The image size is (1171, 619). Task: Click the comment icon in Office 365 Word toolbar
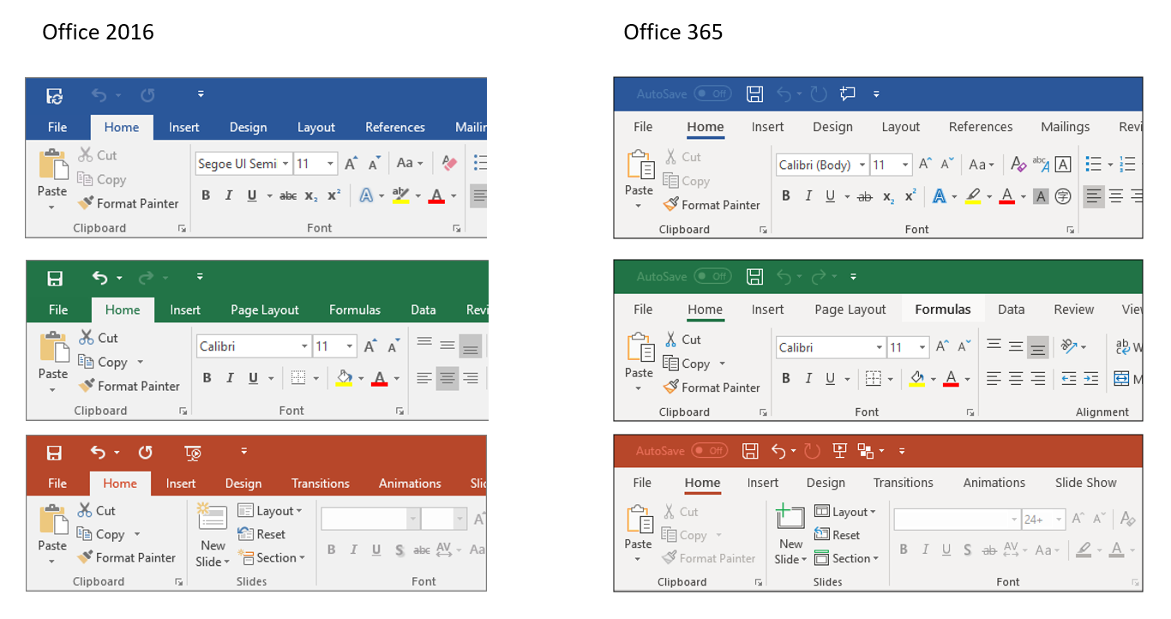848,93
